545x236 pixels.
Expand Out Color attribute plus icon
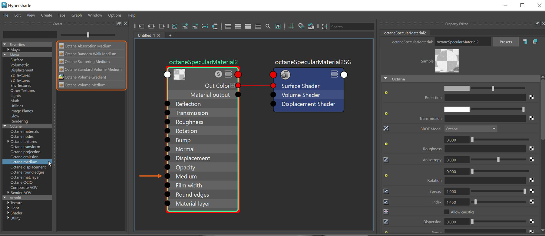point(233,85)
